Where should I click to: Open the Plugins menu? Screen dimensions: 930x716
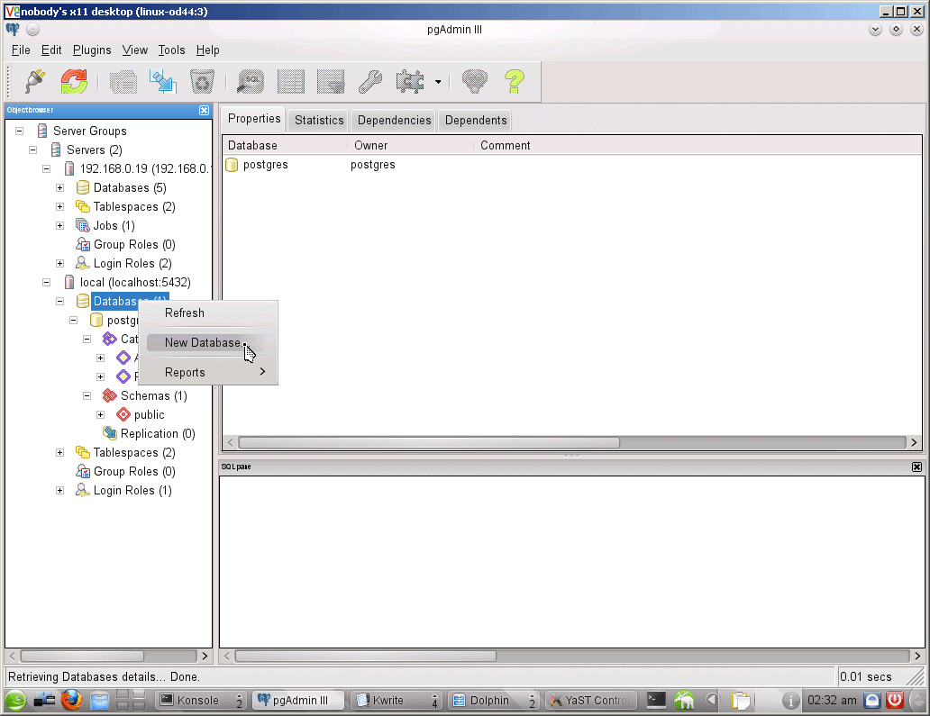92,50
